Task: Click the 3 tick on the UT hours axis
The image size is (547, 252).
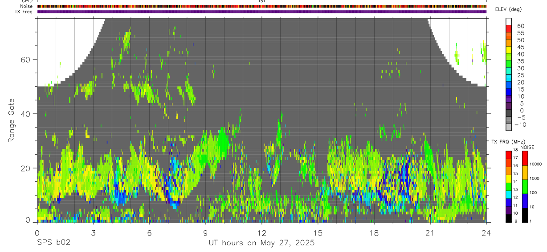Action: [93, 232]
